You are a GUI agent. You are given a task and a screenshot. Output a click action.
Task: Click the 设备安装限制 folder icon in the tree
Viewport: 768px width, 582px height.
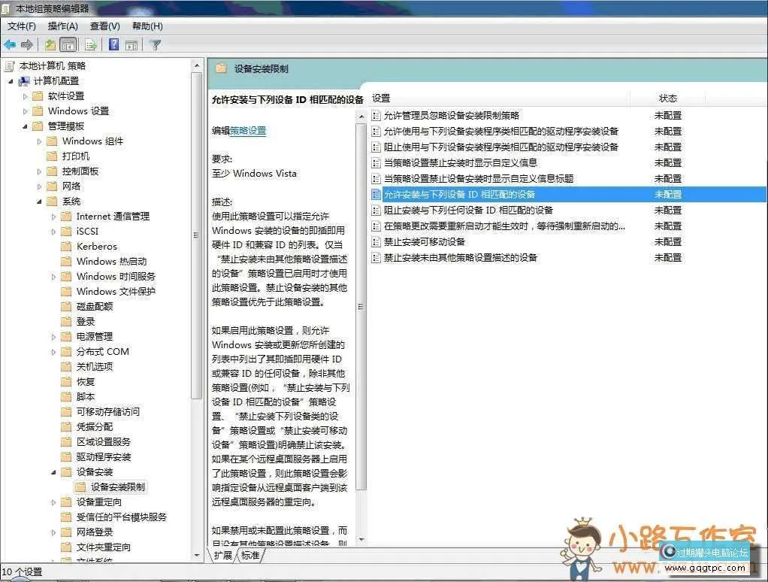click(80, 487)
